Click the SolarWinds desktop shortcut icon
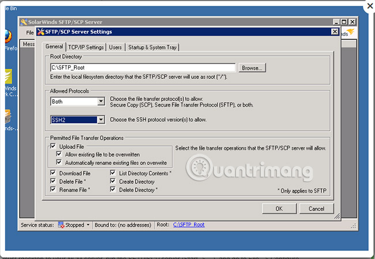375x259 pixels. pos(9,77)
